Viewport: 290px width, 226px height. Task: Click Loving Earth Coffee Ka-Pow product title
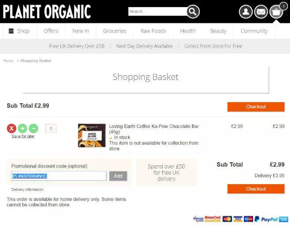pos(154,129)
